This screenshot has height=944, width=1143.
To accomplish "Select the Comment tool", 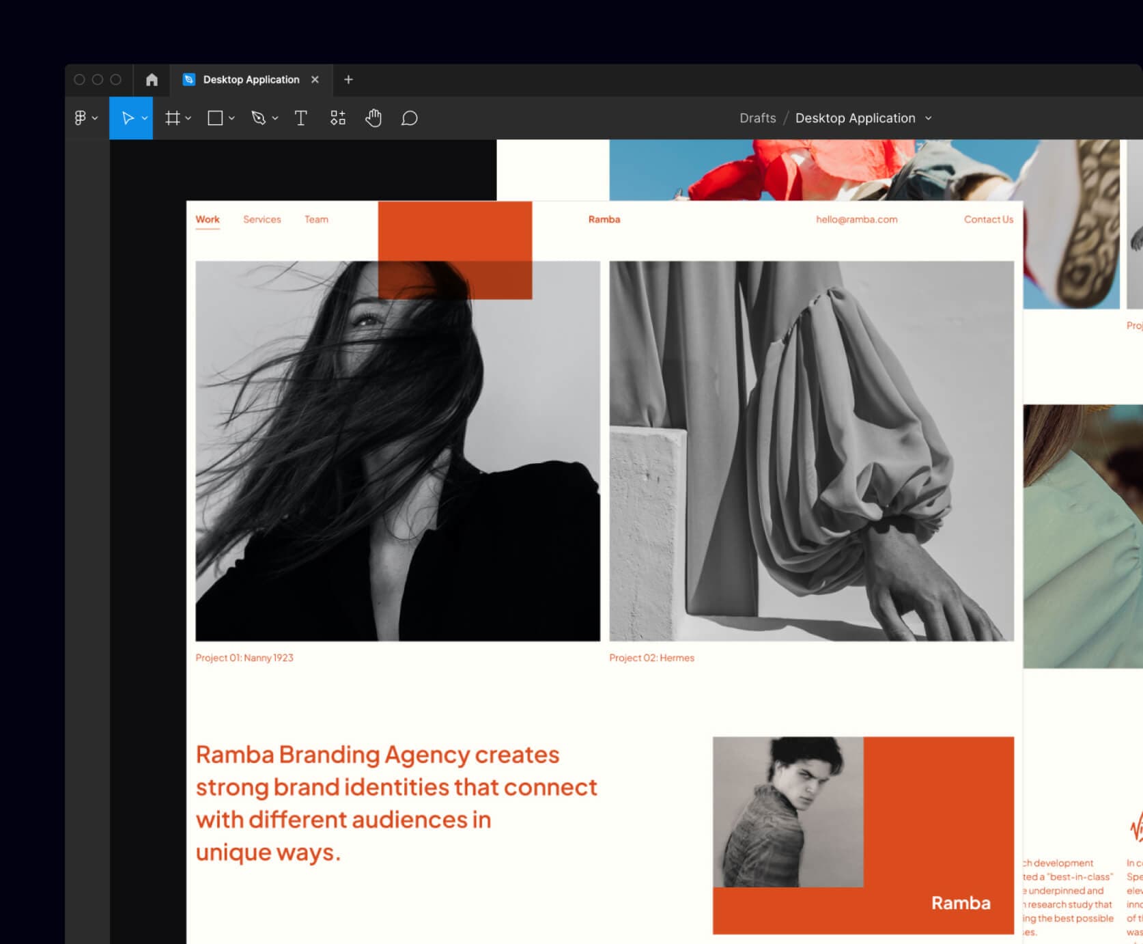I will [x=410, y=118].
